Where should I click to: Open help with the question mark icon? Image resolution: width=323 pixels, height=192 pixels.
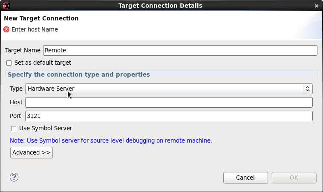click(x=14, y=177)
